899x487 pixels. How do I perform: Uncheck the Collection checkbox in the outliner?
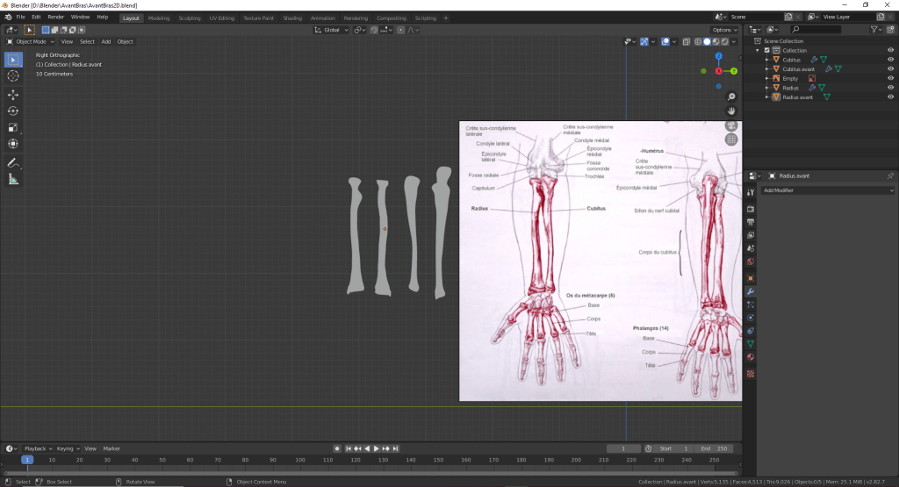pos(766,50)
